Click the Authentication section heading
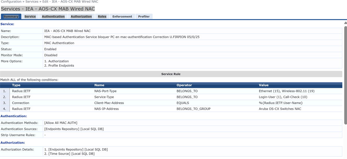Screen dimensions: 347x159 point(14,116)
